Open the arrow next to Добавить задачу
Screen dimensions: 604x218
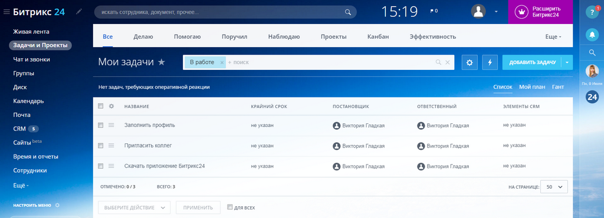(x=567, y=62)
